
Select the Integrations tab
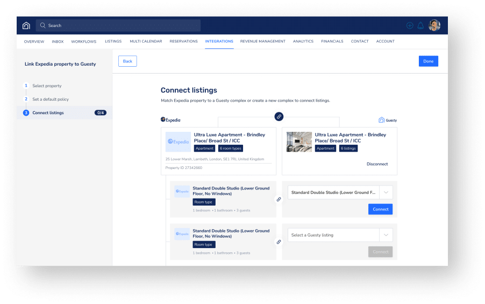[219, 41]
